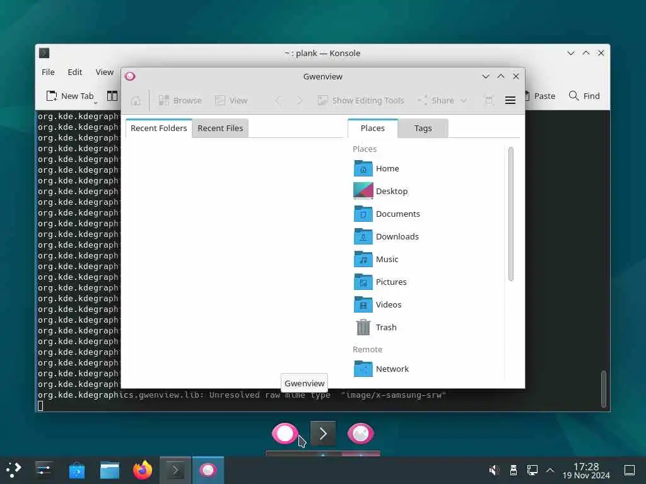
Task: Open the New Tab dropdown arrow in Konsole
Action: click(96, 103)
